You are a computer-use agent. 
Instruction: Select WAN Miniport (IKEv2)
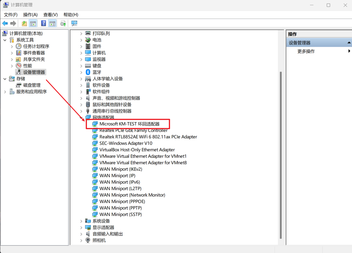tap(121, 169)
